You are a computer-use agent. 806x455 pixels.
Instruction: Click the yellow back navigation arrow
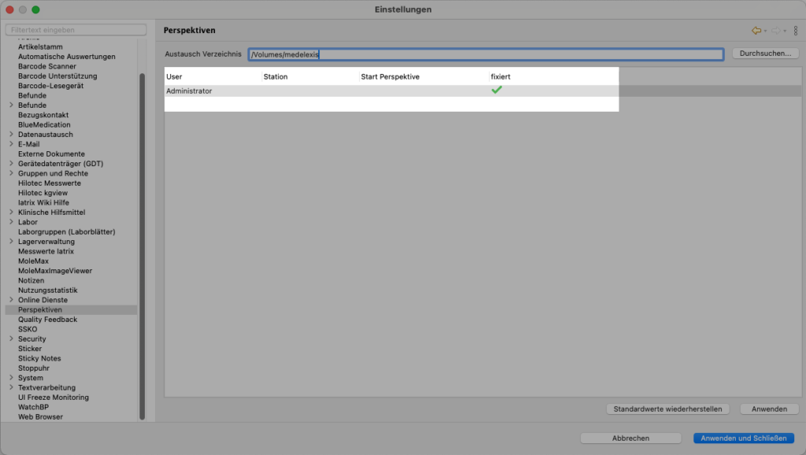(756, 31)
